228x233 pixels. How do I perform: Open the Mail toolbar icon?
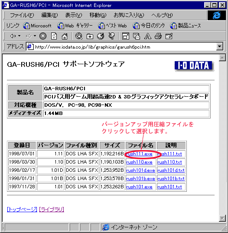coord(137,36)
